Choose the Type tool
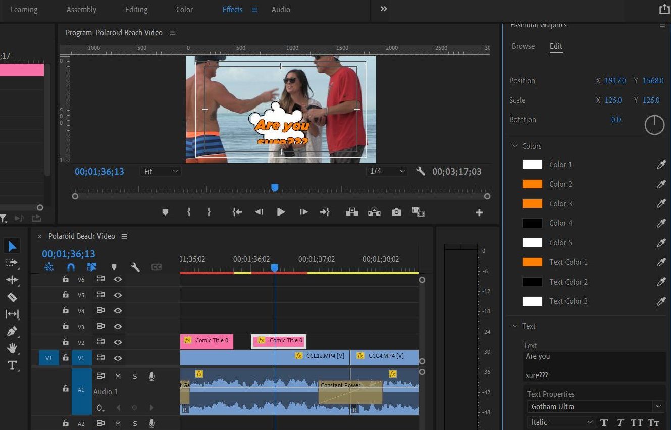The width and height of the screenshot is (671, 430). point(12,365)
